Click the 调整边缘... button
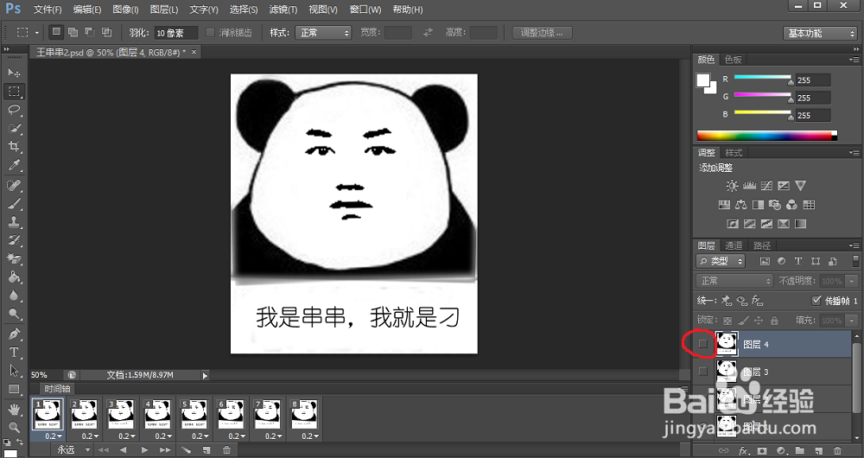This screenshot has height=458, width=864. click(543, 33)
